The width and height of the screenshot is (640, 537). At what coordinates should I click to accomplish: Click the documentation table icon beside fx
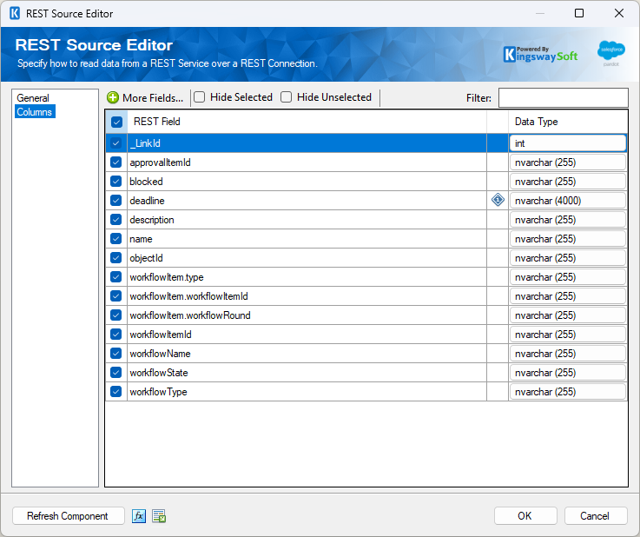point(159,516)
